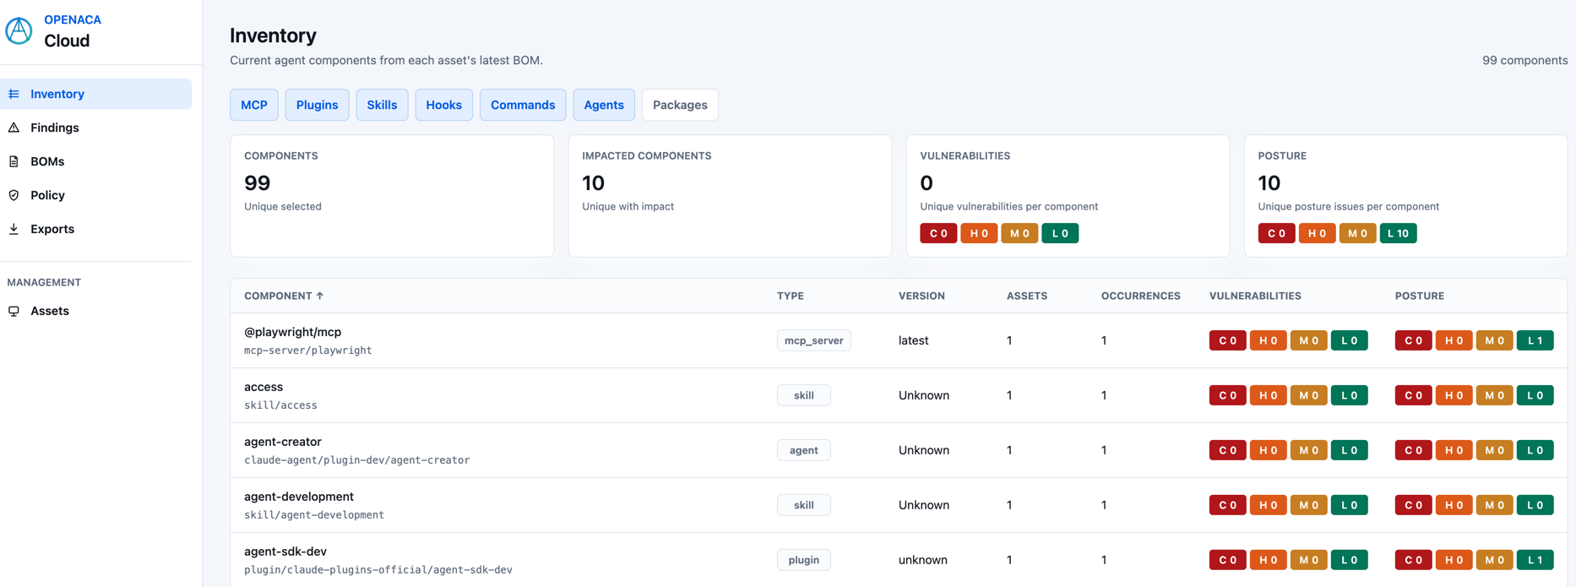This screenshot has width=1576, height=587.
Task: Click the skill tag in access row
Action: click(804, 395)
